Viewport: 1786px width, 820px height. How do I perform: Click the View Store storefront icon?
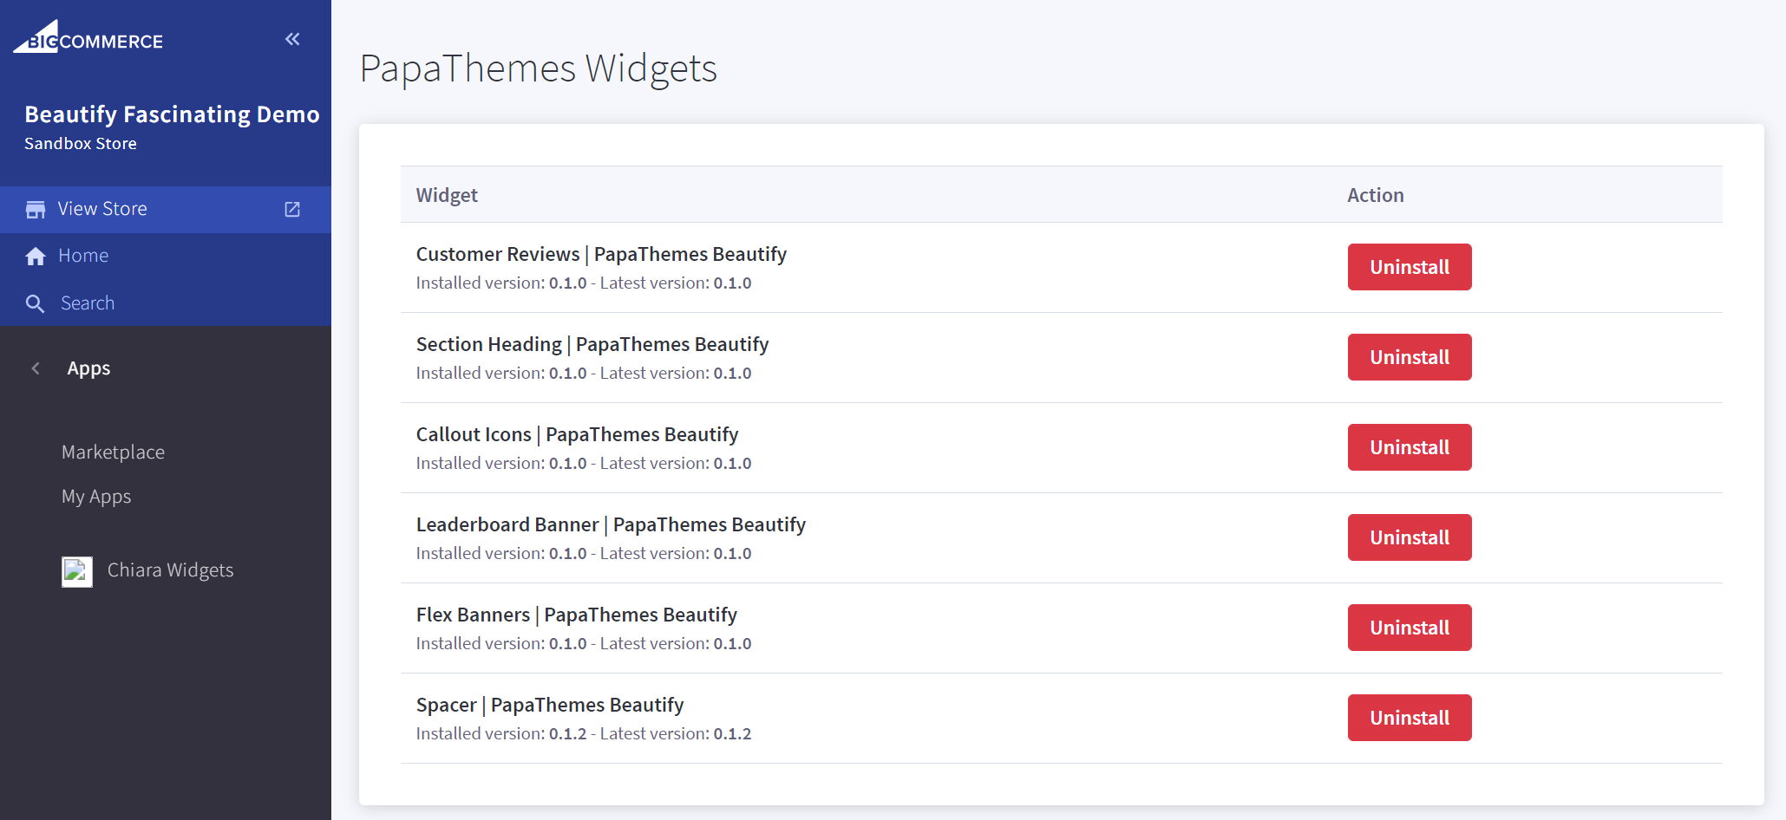click(36, 210)
